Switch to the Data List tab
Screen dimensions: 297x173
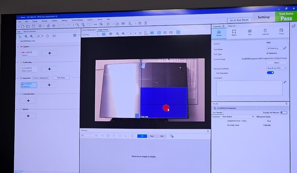click(x=232, y=26)
